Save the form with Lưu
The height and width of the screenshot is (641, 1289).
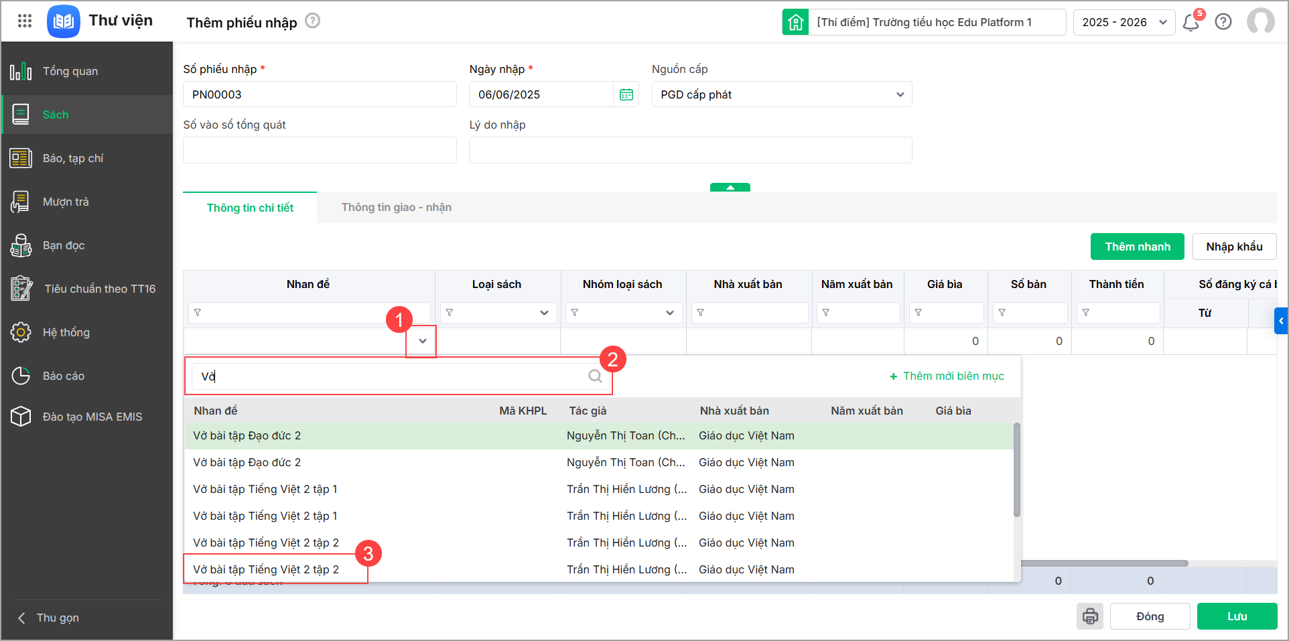(1237, 616)
